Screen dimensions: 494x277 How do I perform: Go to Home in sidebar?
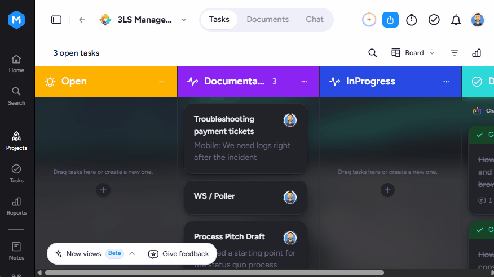coord(16,64)
